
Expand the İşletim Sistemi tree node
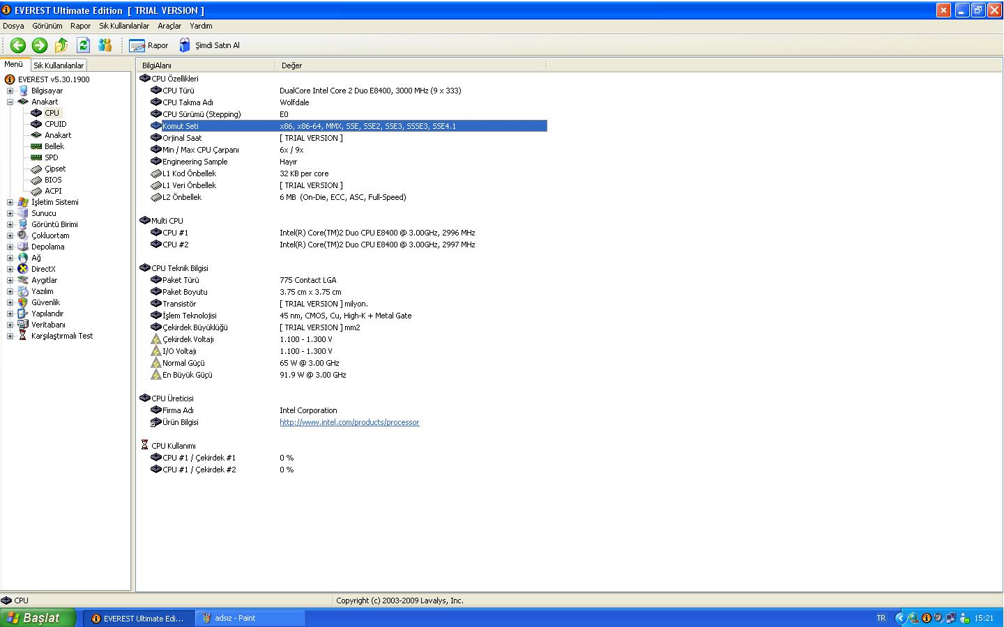coord(10,202)
